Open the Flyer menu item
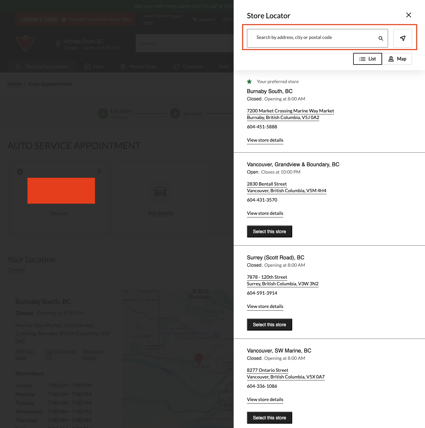 click(94, 67)
